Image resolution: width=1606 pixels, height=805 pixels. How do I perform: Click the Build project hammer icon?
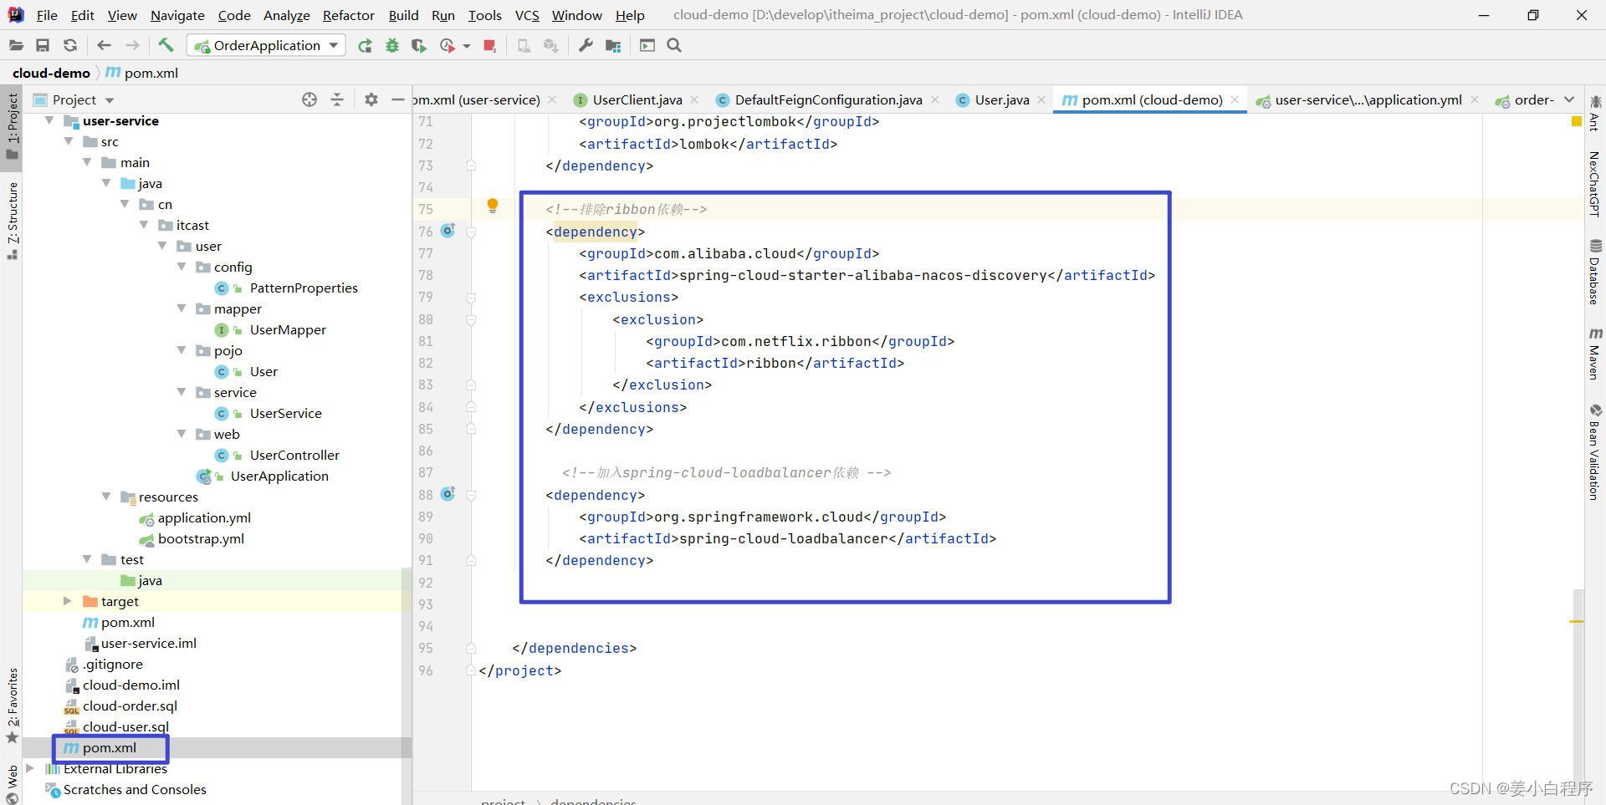click(165, 45)
